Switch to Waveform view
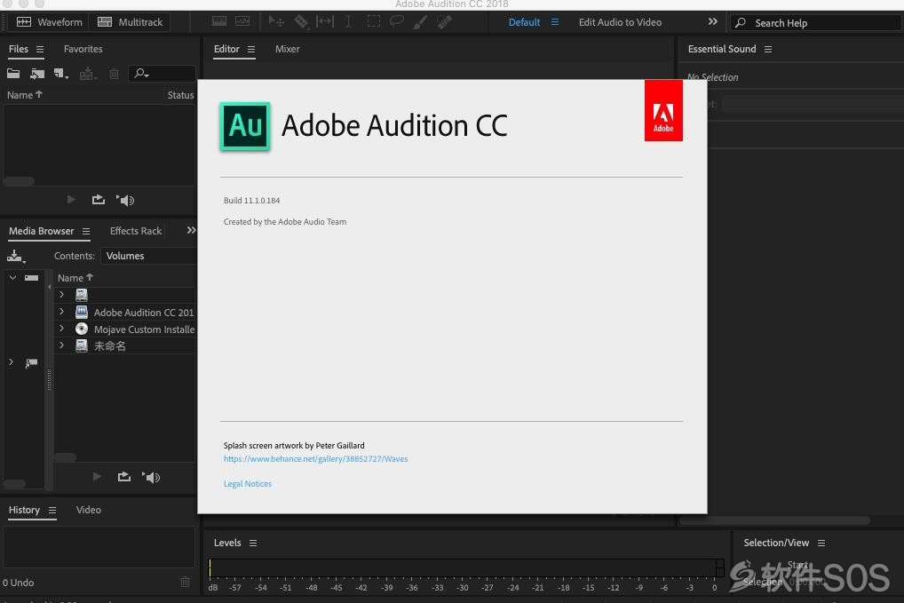The height and width of the screenshot is (603, 904). click(x=50, y=22)
